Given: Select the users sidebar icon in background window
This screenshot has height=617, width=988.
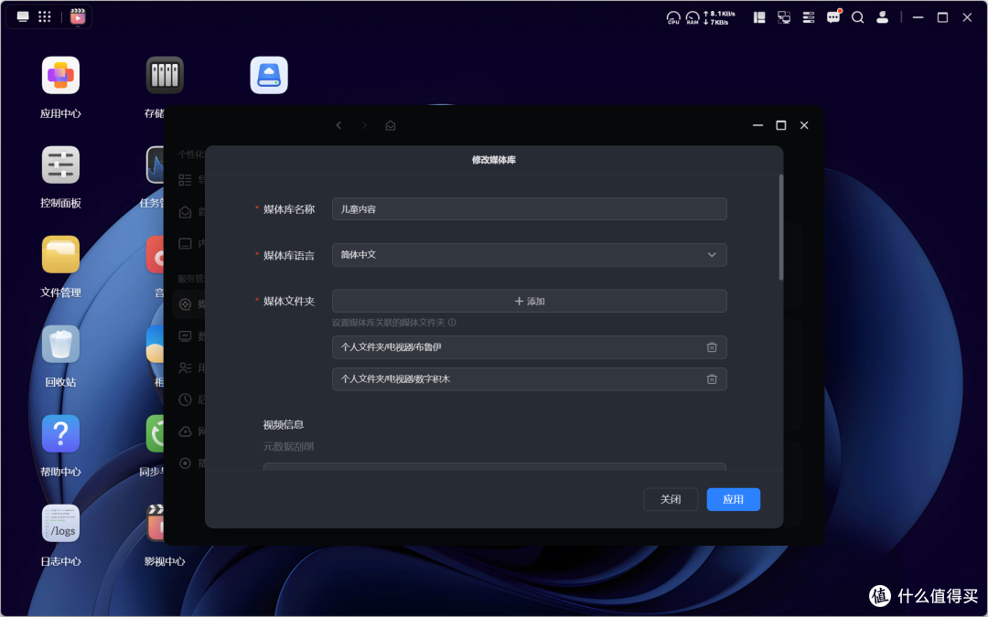Looking at the screenshot, I should (185, 367).
